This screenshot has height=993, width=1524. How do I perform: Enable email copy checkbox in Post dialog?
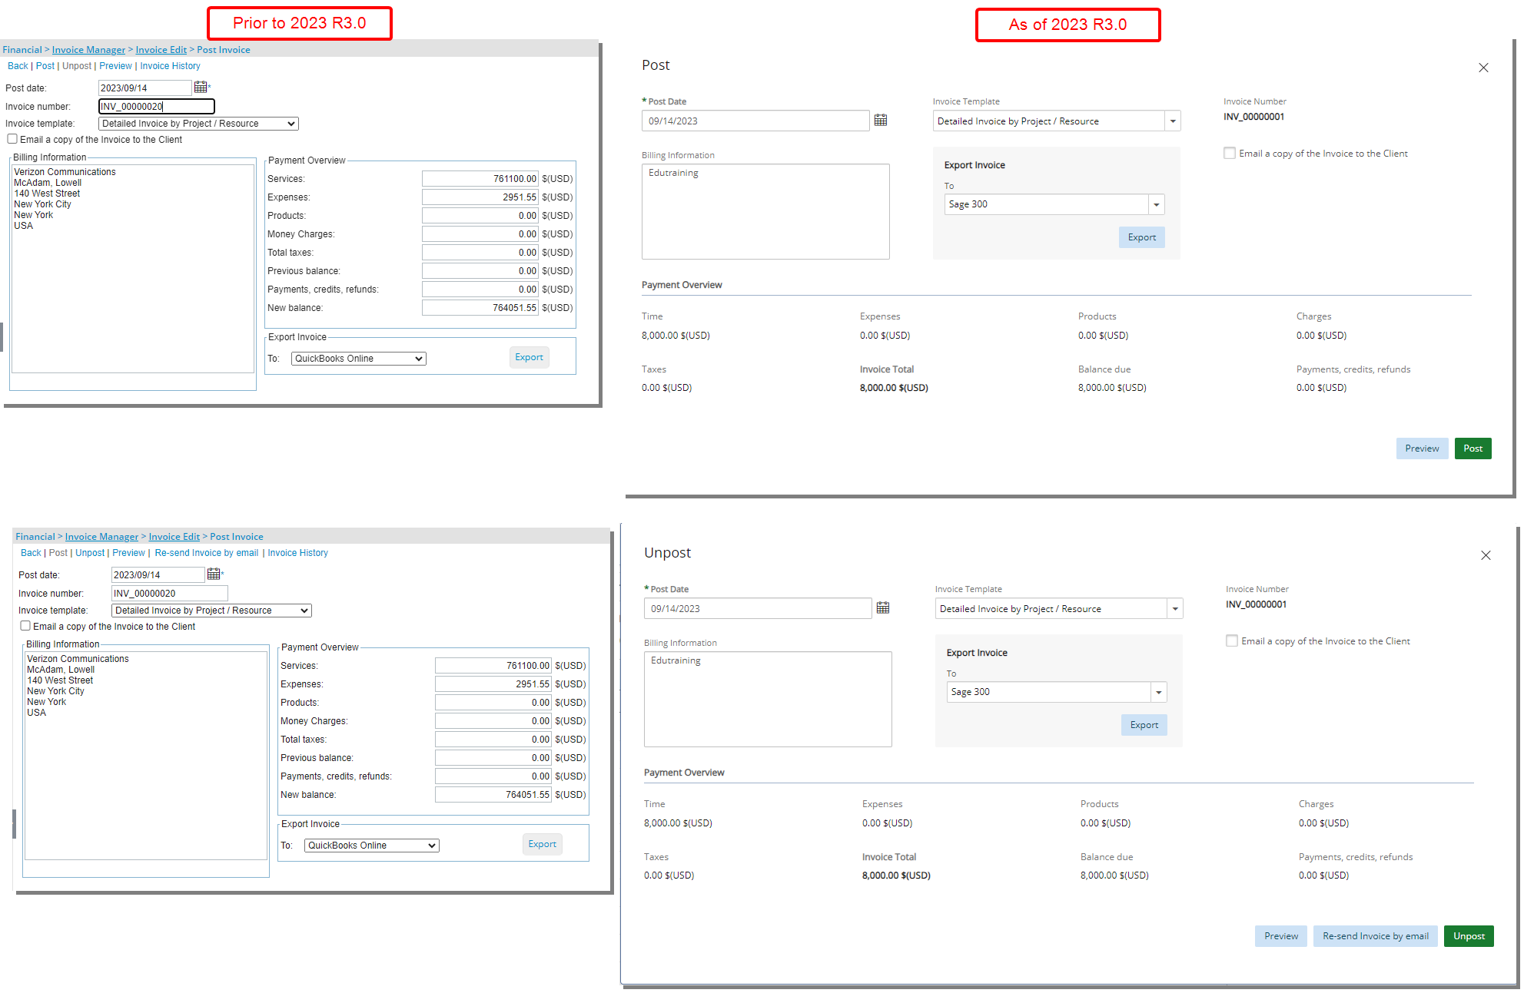coord(1230,153)
